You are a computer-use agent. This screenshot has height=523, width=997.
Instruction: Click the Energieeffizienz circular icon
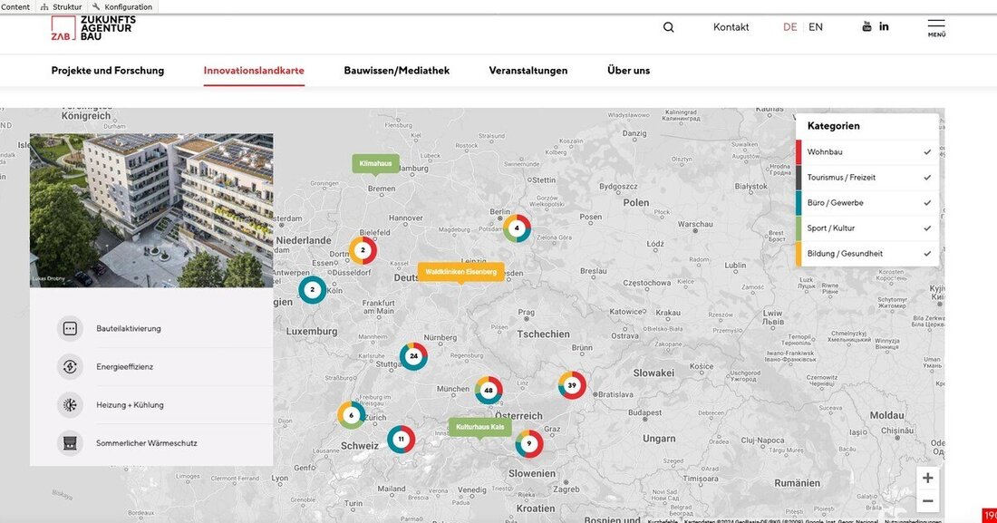point(70,366)
